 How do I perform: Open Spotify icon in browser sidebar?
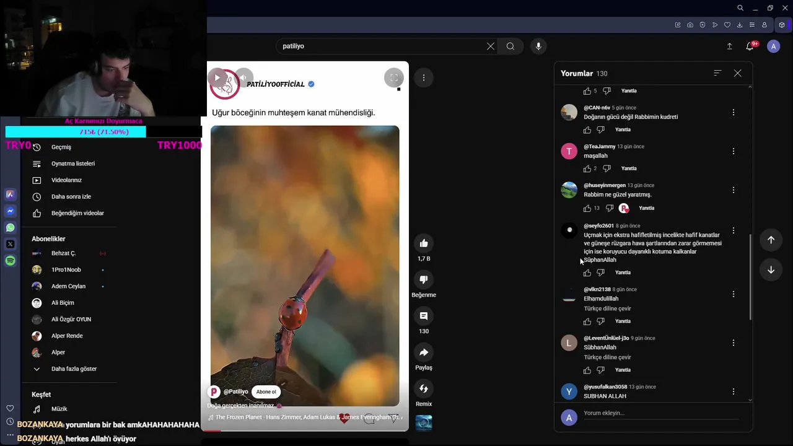(11, 261)
